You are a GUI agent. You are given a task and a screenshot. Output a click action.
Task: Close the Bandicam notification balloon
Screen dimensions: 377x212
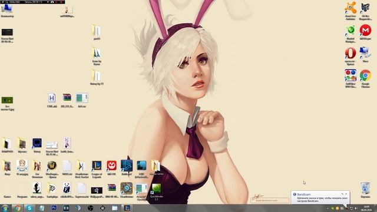[346, 194]
